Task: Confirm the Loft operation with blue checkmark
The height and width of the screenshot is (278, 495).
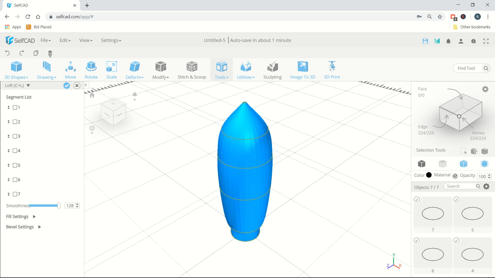Action: [67, 85]
